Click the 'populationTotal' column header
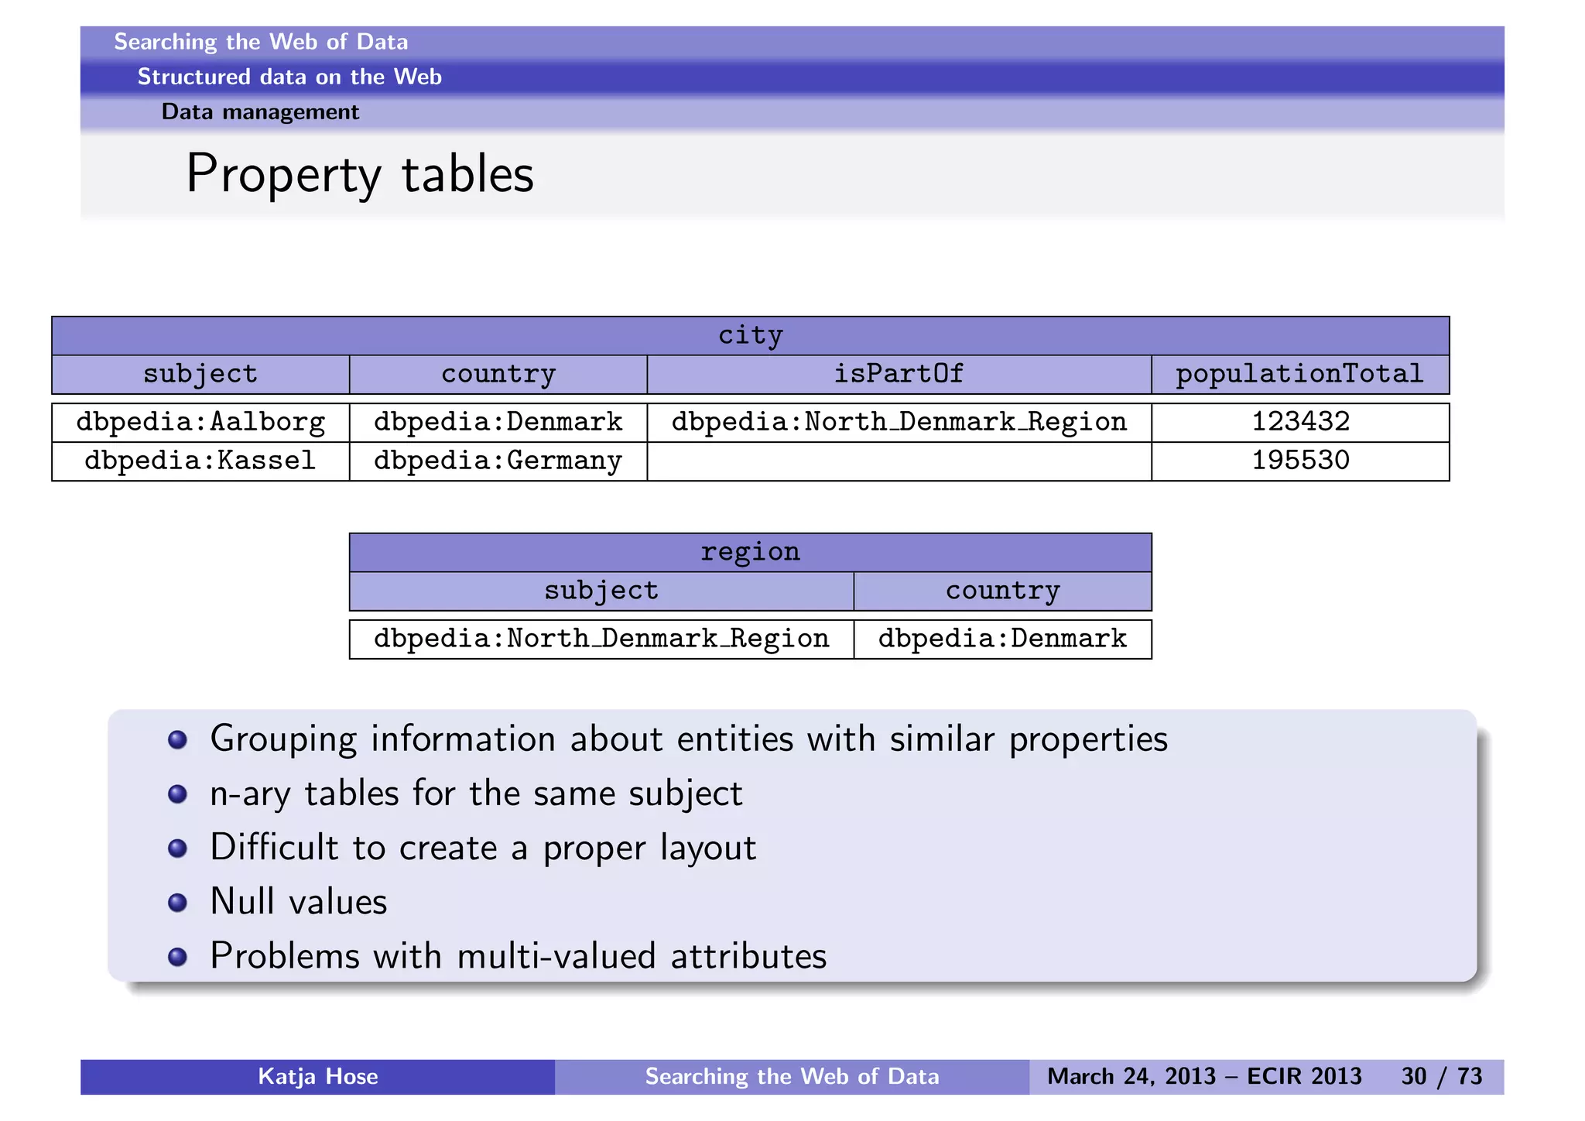This screenshot has width=1585, height=1121. [x=1300, y=375]
